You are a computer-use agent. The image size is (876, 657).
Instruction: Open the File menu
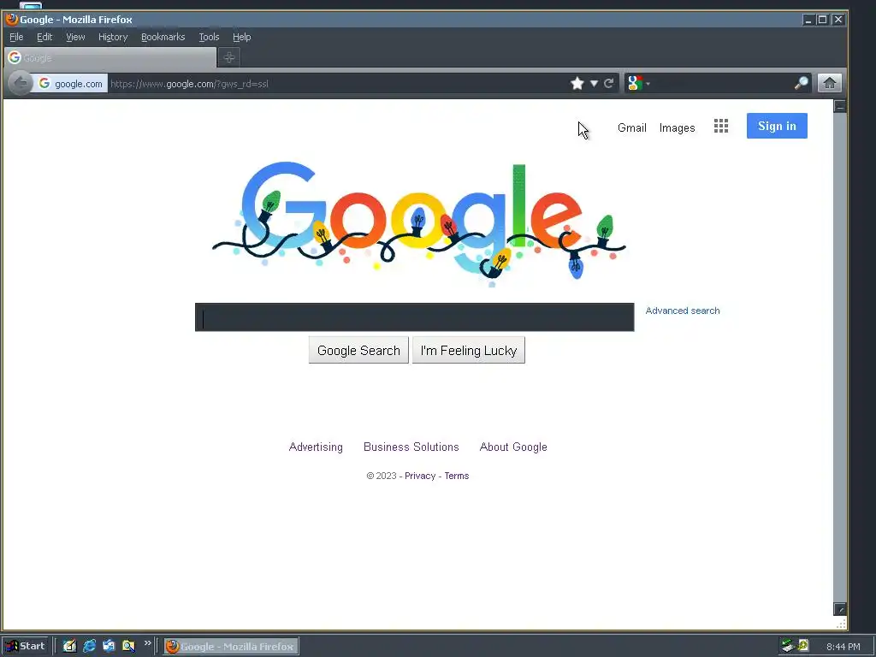(16, 37)
